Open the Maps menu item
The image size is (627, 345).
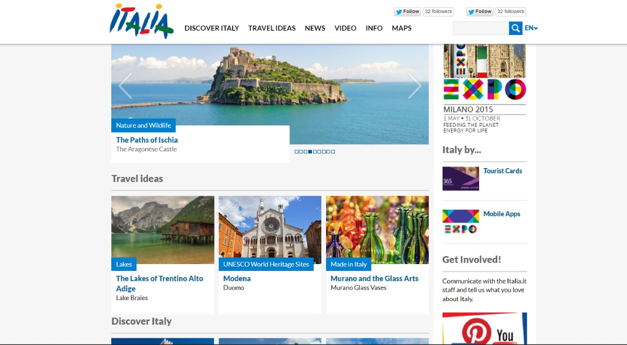point(401,28)
